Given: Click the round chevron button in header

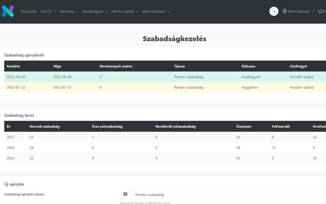Looking at the screenshot, I should [x=274, y=11].
